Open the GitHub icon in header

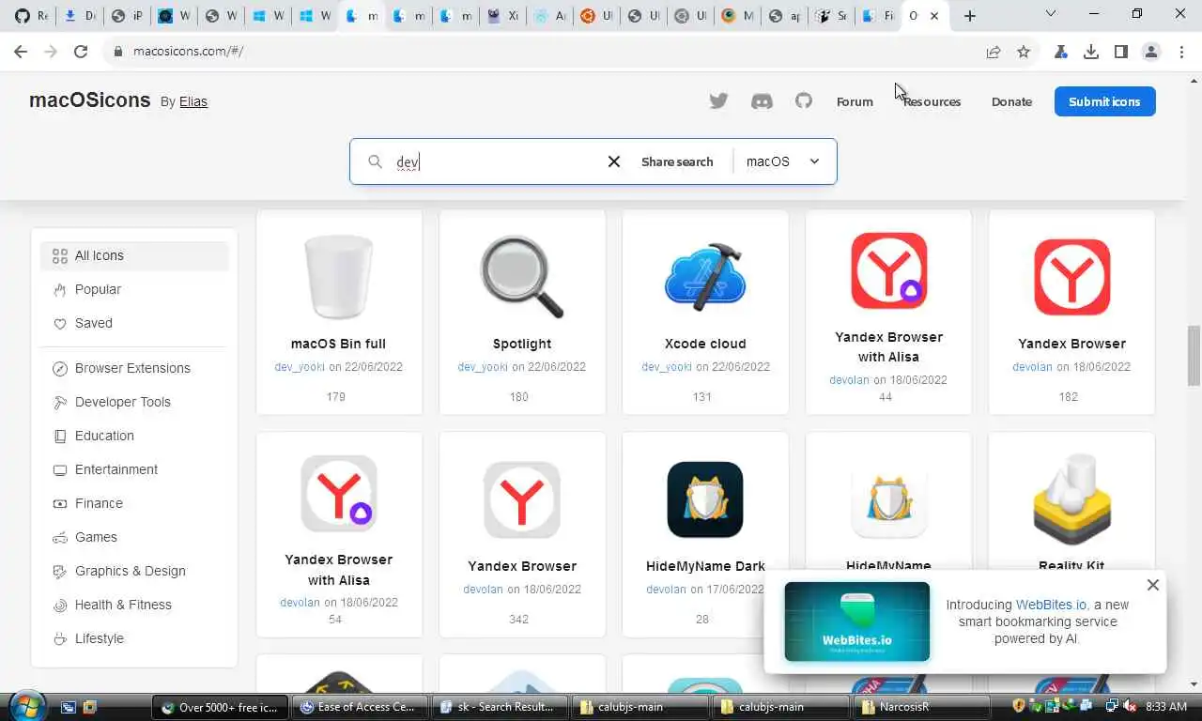(804, 100)
